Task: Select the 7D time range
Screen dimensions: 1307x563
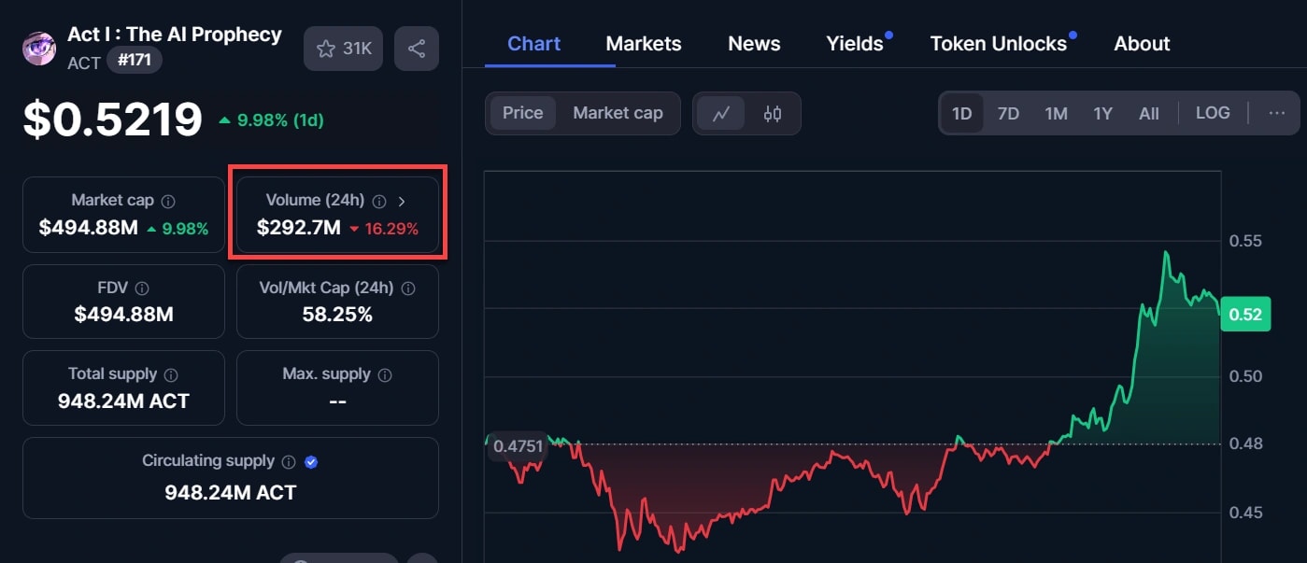Action: click(x=1008, y=114)
